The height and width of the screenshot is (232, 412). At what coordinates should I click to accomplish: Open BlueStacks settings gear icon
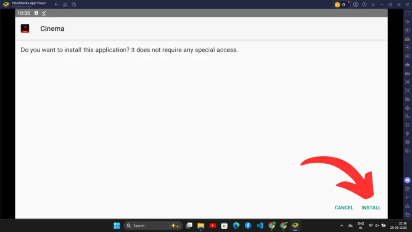[407, 189]
